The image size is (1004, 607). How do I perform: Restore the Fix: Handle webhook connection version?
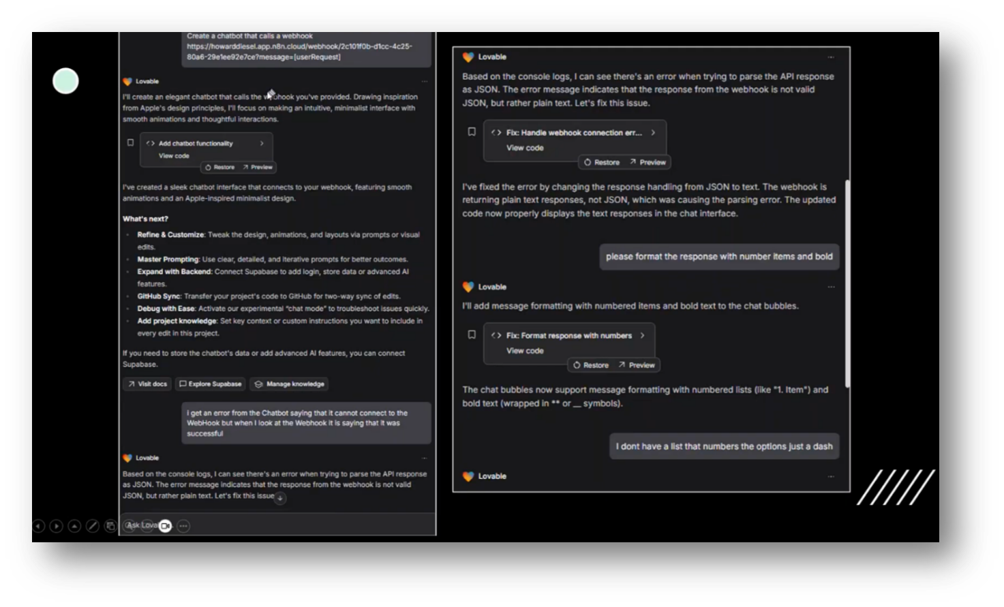pos(602,162)
